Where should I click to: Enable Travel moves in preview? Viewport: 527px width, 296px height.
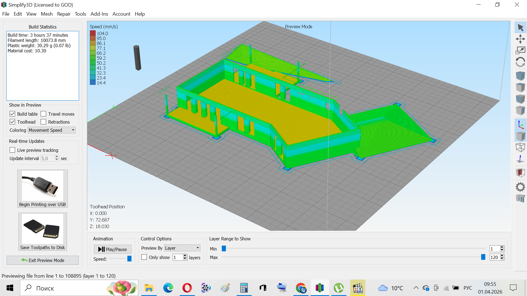pyautogui.click(x=43, y=114)
